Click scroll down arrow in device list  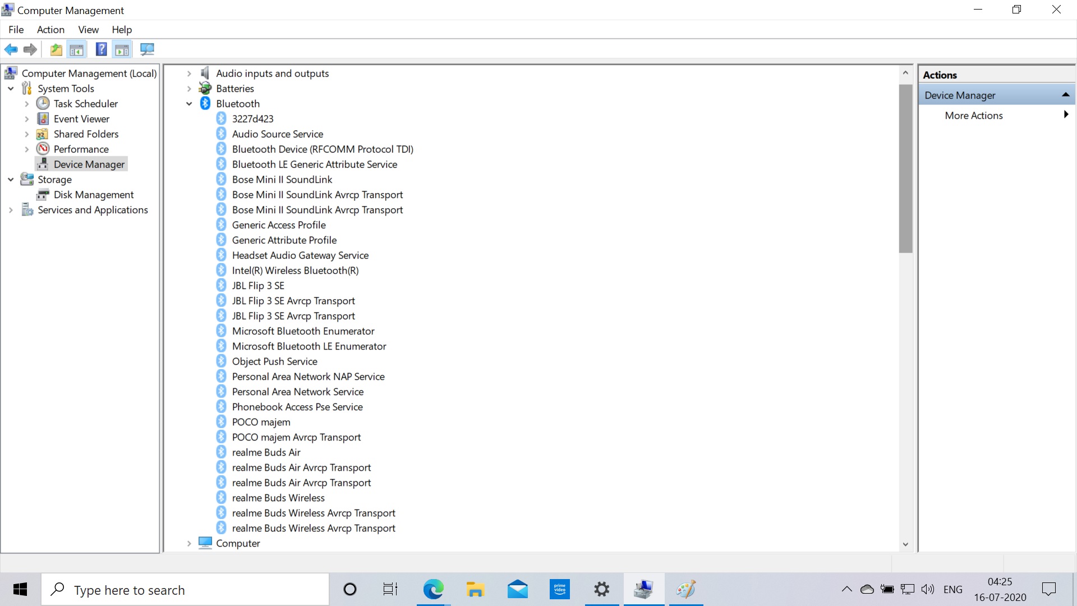click(905, 544)
